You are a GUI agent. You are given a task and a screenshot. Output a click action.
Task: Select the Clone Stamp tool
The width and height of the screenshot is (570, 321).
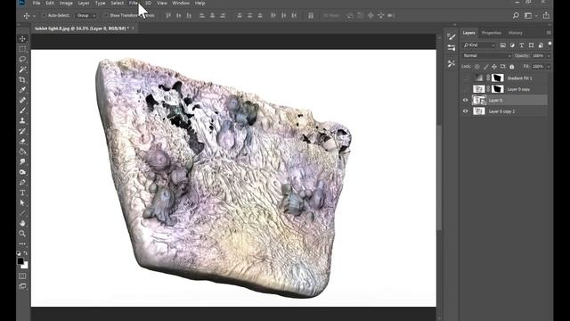coord(22,120)
